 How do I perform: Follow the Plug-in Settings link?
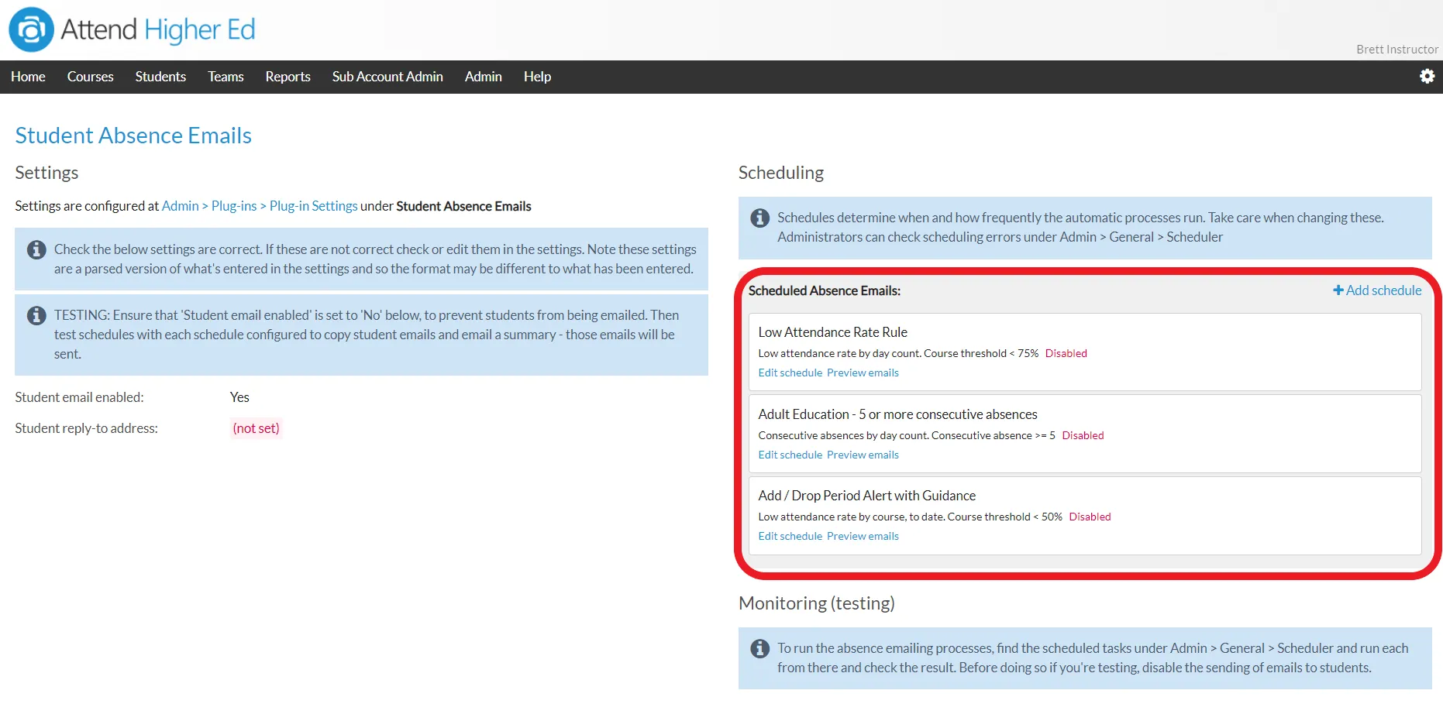pos(313,206)
